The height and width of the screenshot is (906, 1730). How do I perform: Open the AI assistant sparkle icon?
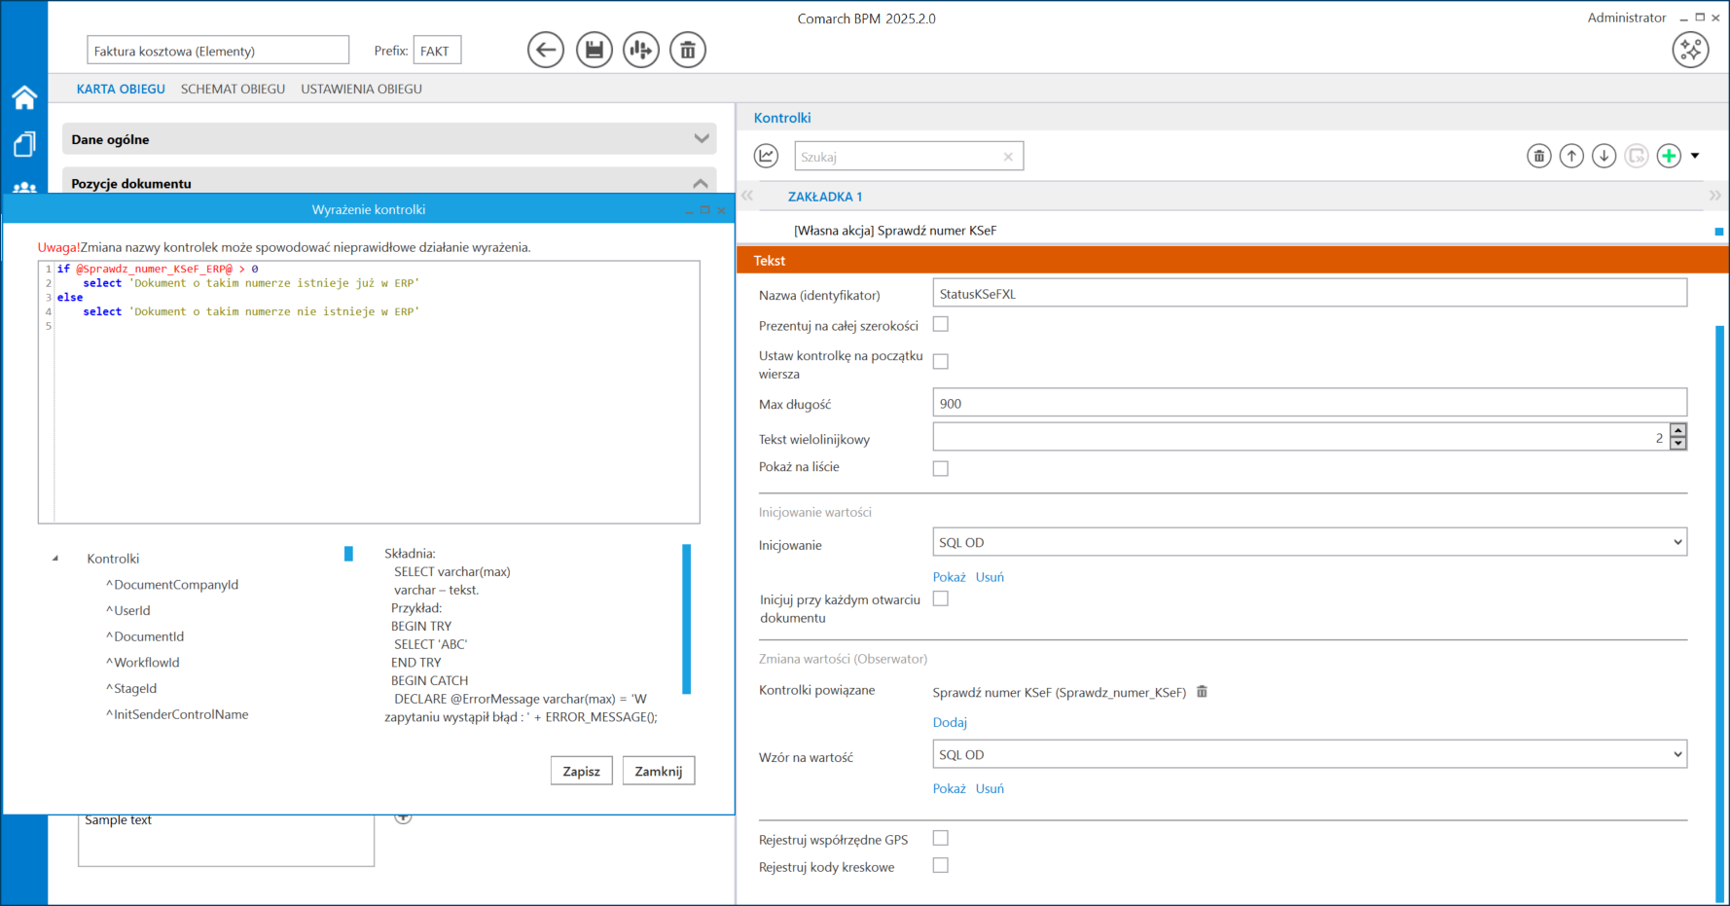1690,50
